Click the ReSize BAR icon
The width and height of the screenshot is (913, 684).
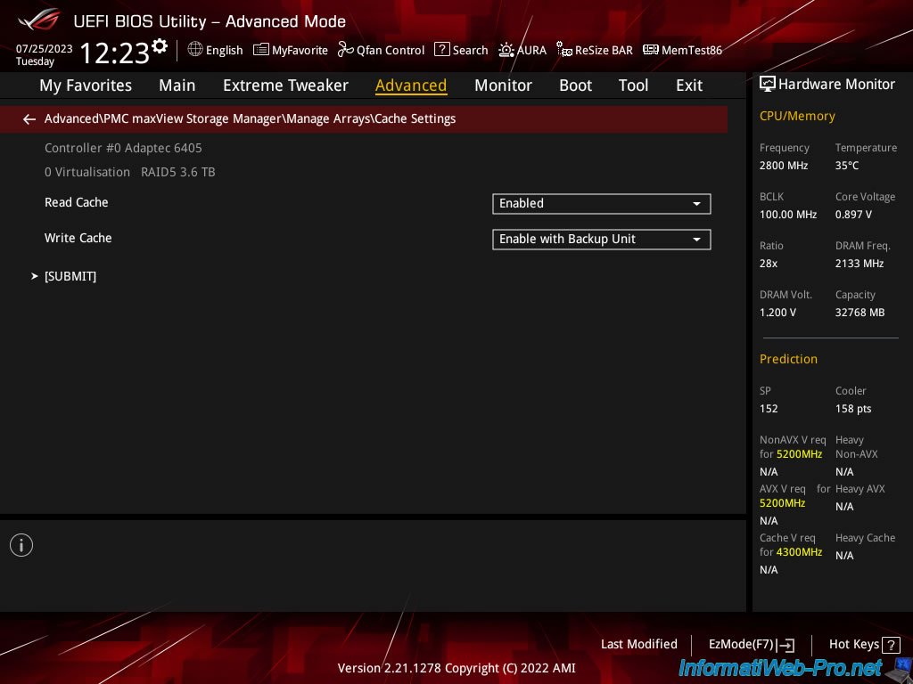[x=563, y=50]
